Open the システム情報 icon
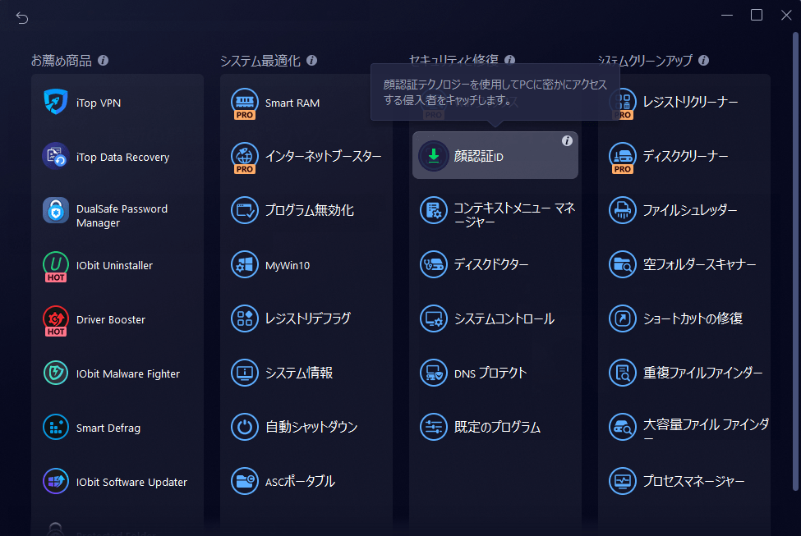Image resolution: width=801 pixels, height=536 pixels. (x=245, y=373)
